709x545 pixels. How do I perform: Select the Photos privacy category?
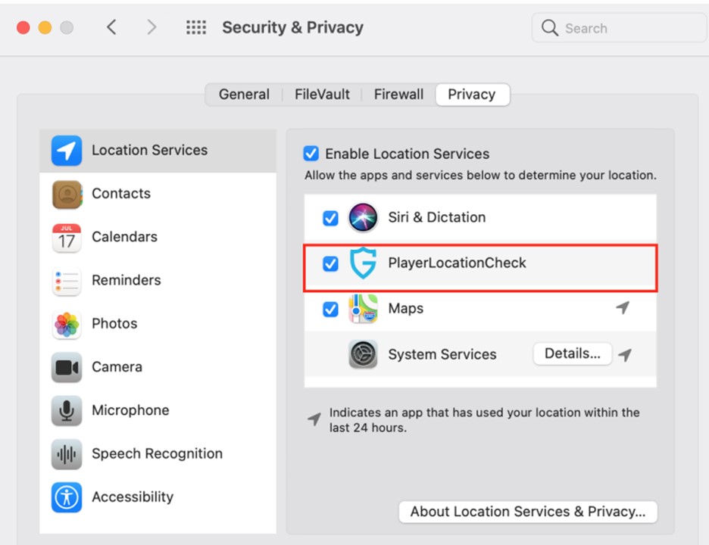pyautogui.click(x=114, y=323)
